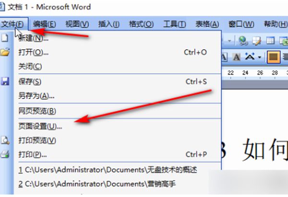Open the 帮助(H) menu
Image resolution: width=288 pixels, height=197 pixels.
click(276, 24)
